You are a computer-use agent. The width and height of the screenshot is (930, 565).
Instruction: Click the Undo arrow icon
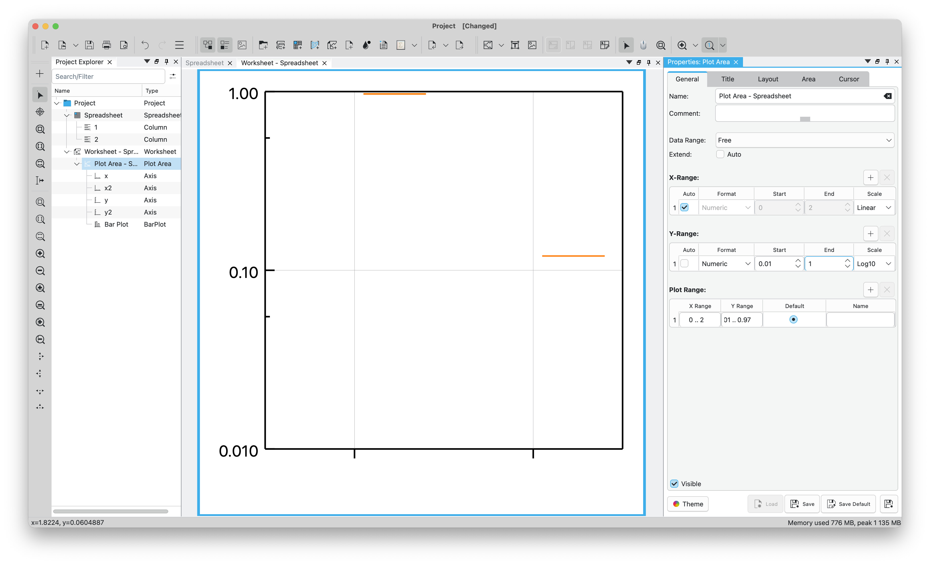click(x=145, y=45)
